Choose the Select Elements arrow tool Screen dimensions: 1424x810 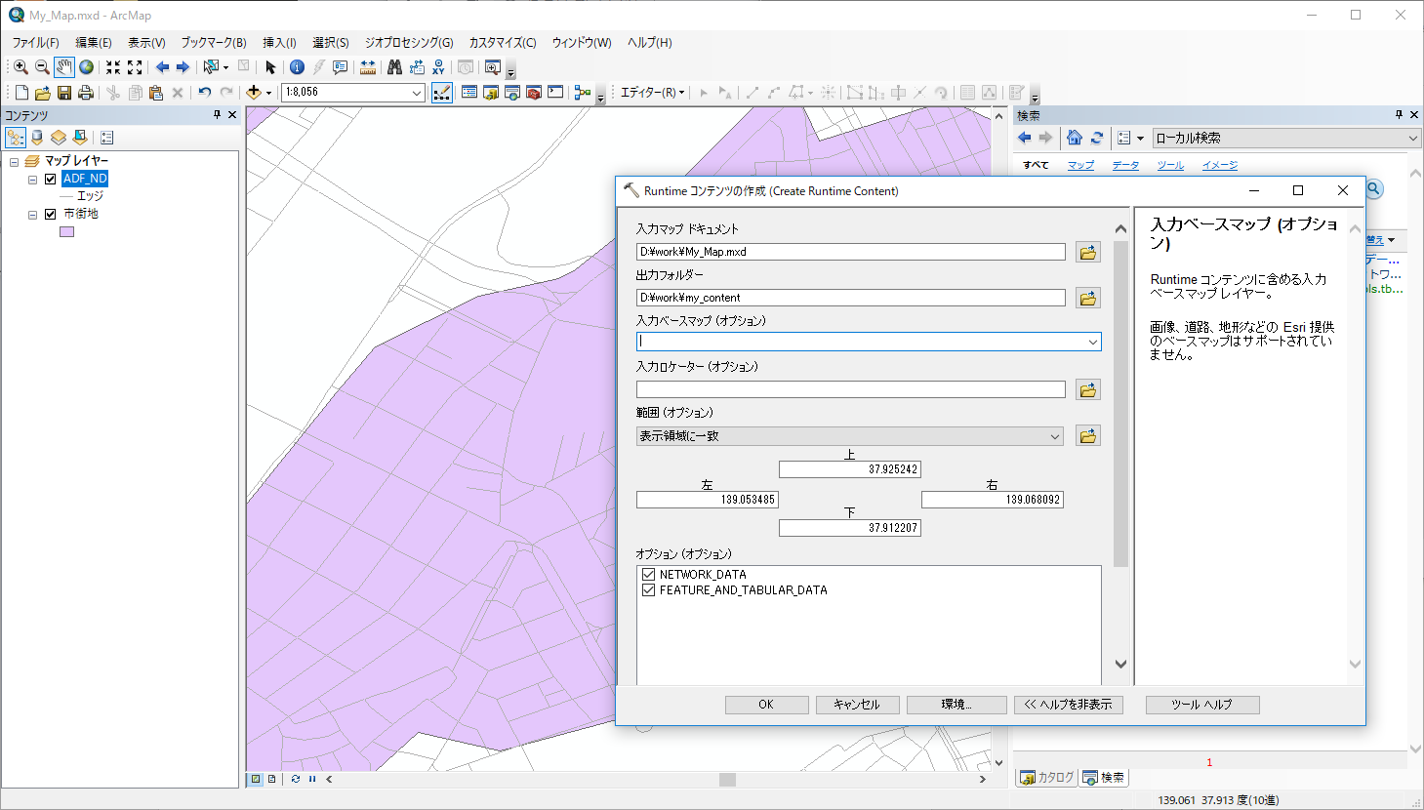(x=270, y=67)
